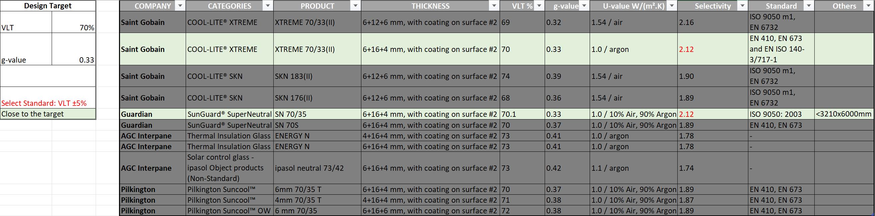Select the g-value cell reading 0.32
Viewport: 875px width, 216px height.
[x=567, y=22]
